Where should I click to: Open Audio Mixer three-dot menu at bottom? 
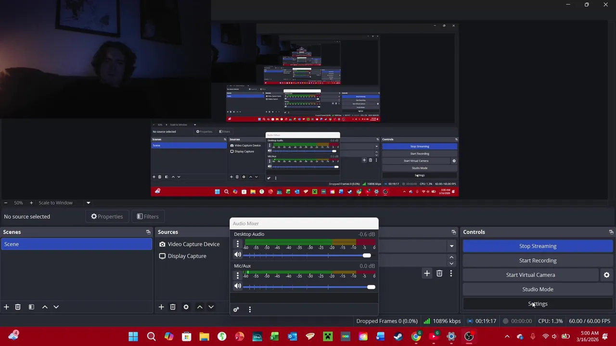point(249,309)
